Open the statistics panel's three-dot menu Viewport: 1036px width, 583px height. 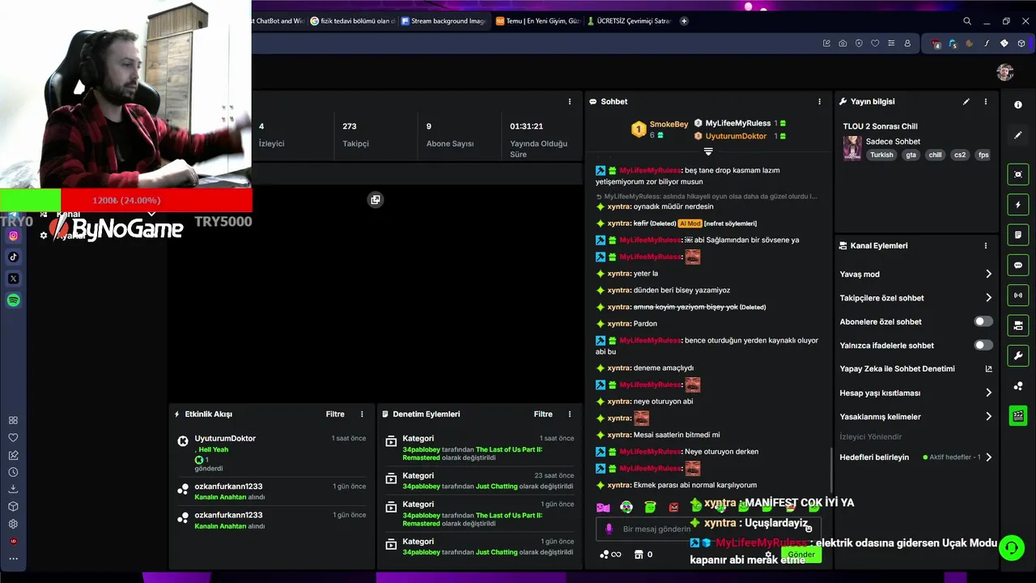[x=569, y=102]
